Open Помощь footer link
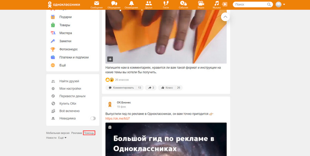Screen dimensions: 310x156 pos(89,133)
